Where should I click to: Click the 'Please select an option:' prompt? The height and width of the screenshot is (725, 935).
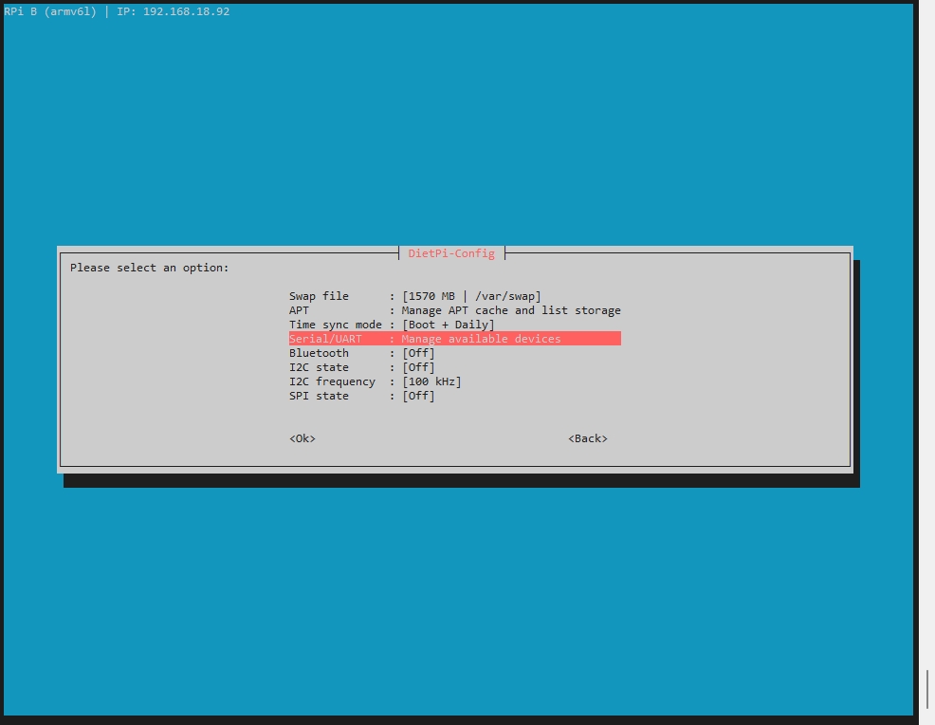pyautogui.click(x=150, y=268)
